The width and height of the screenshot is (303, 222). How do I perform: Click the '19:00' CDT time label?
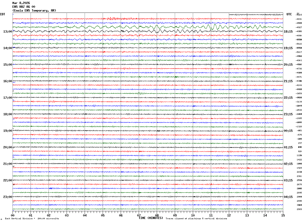click(8, 131)
